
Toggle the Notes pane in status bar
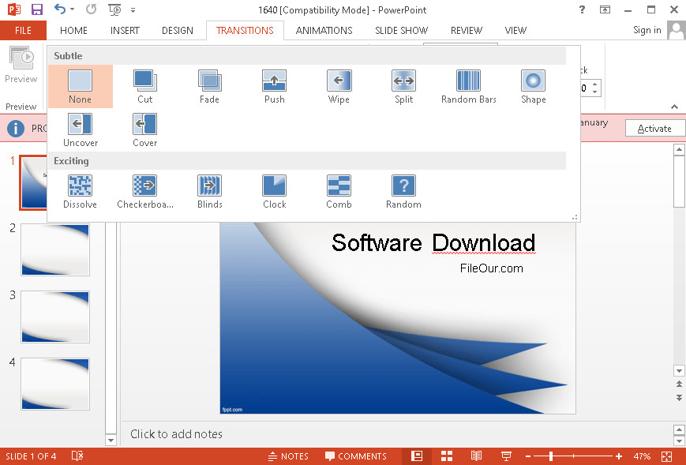point(288,456)
